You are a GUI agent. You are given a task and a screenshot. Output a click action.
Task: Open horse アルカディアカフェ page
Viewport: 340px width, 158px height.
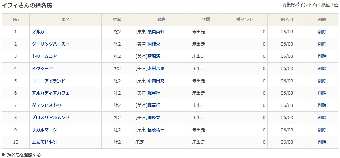click(x=50, y=93)
